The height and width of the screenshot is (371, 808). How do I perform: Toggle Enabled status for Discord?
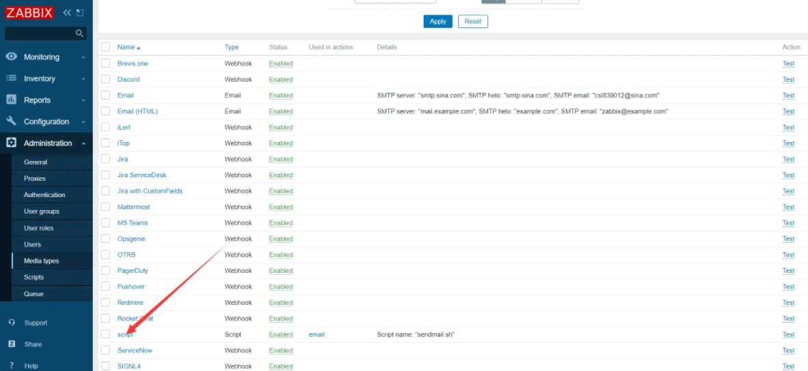(x=281, y=79)
